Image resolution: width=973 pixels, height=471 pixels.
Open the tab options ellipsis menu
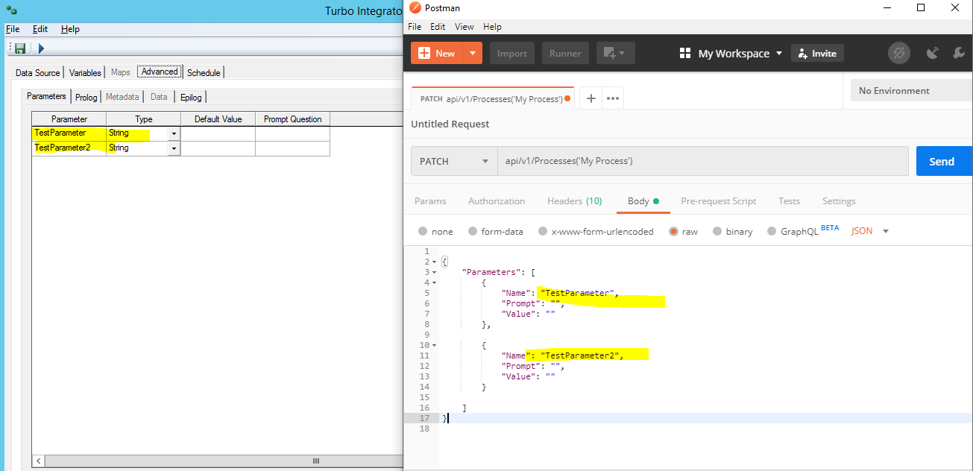(x=613, y=98)
